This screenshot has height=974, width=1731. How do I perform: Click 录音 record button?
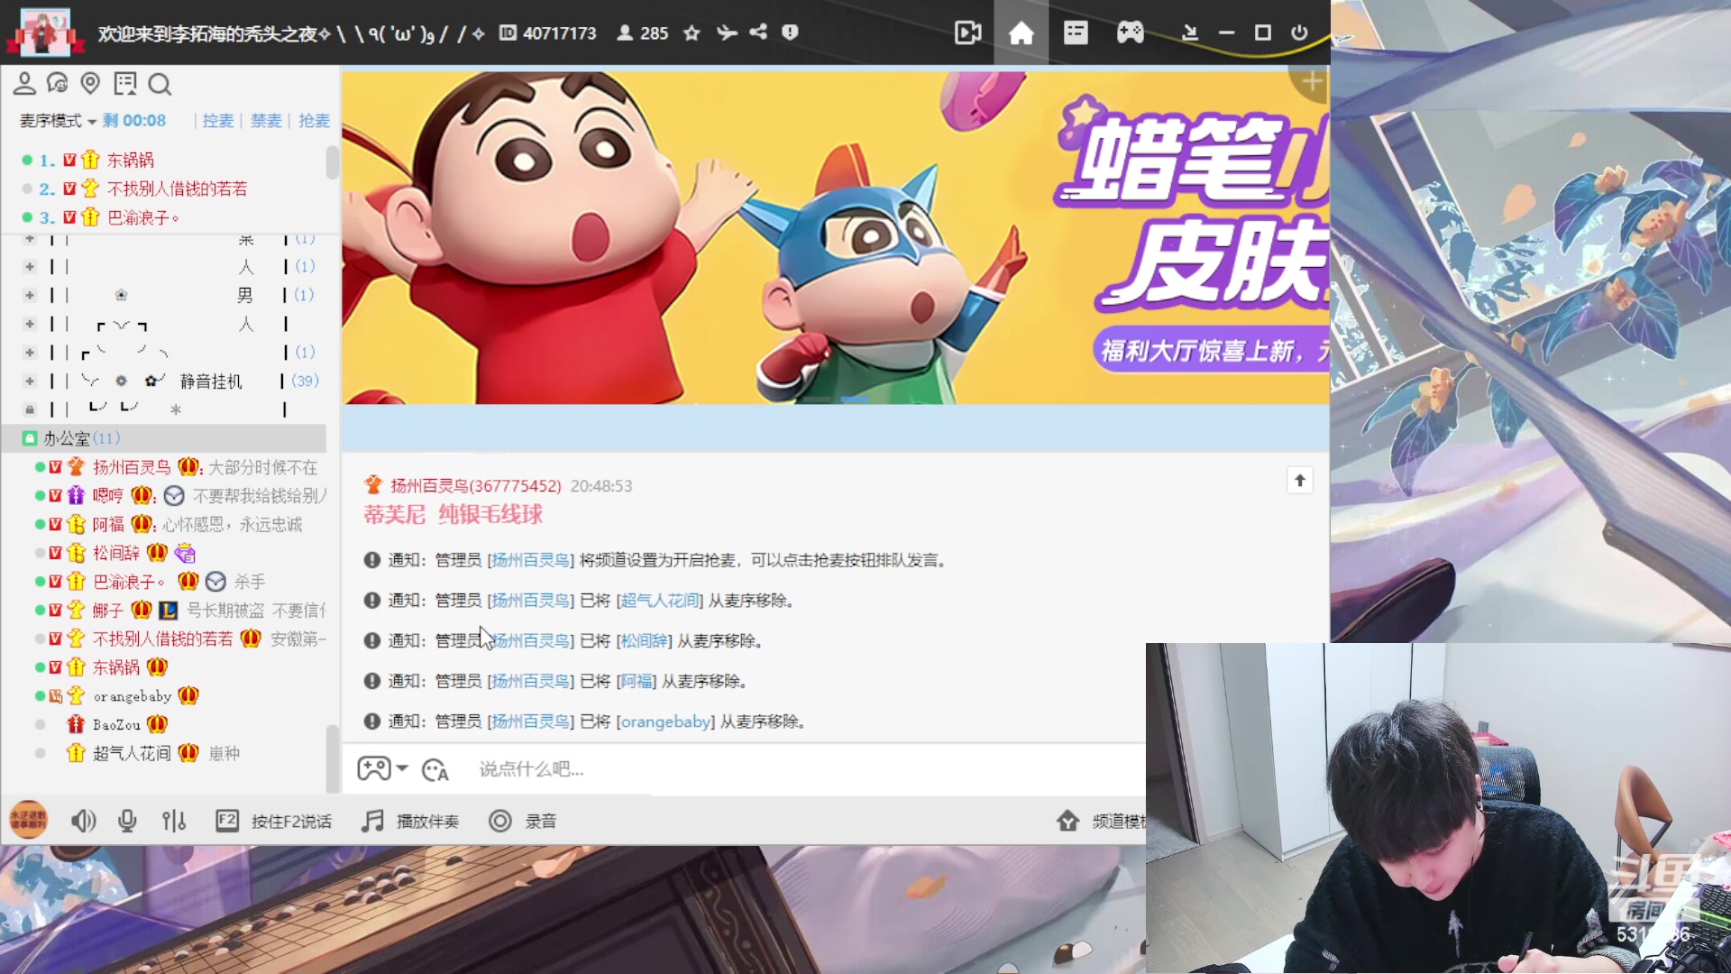tap(523, 821)
